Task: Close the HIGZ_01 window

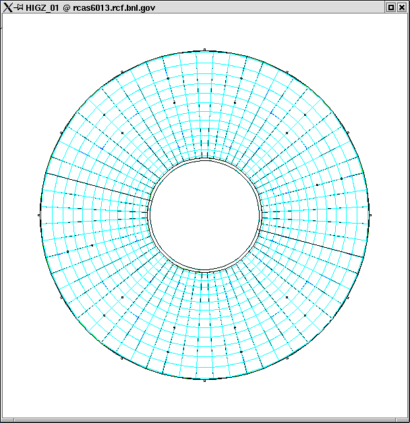Action: click(402, 7)
